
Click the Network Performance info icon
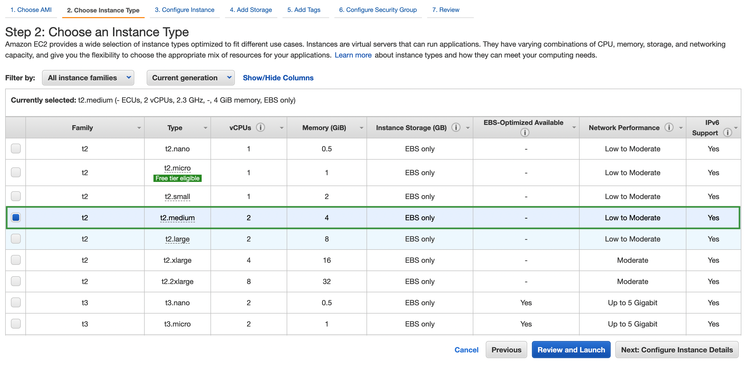point(669,128)
